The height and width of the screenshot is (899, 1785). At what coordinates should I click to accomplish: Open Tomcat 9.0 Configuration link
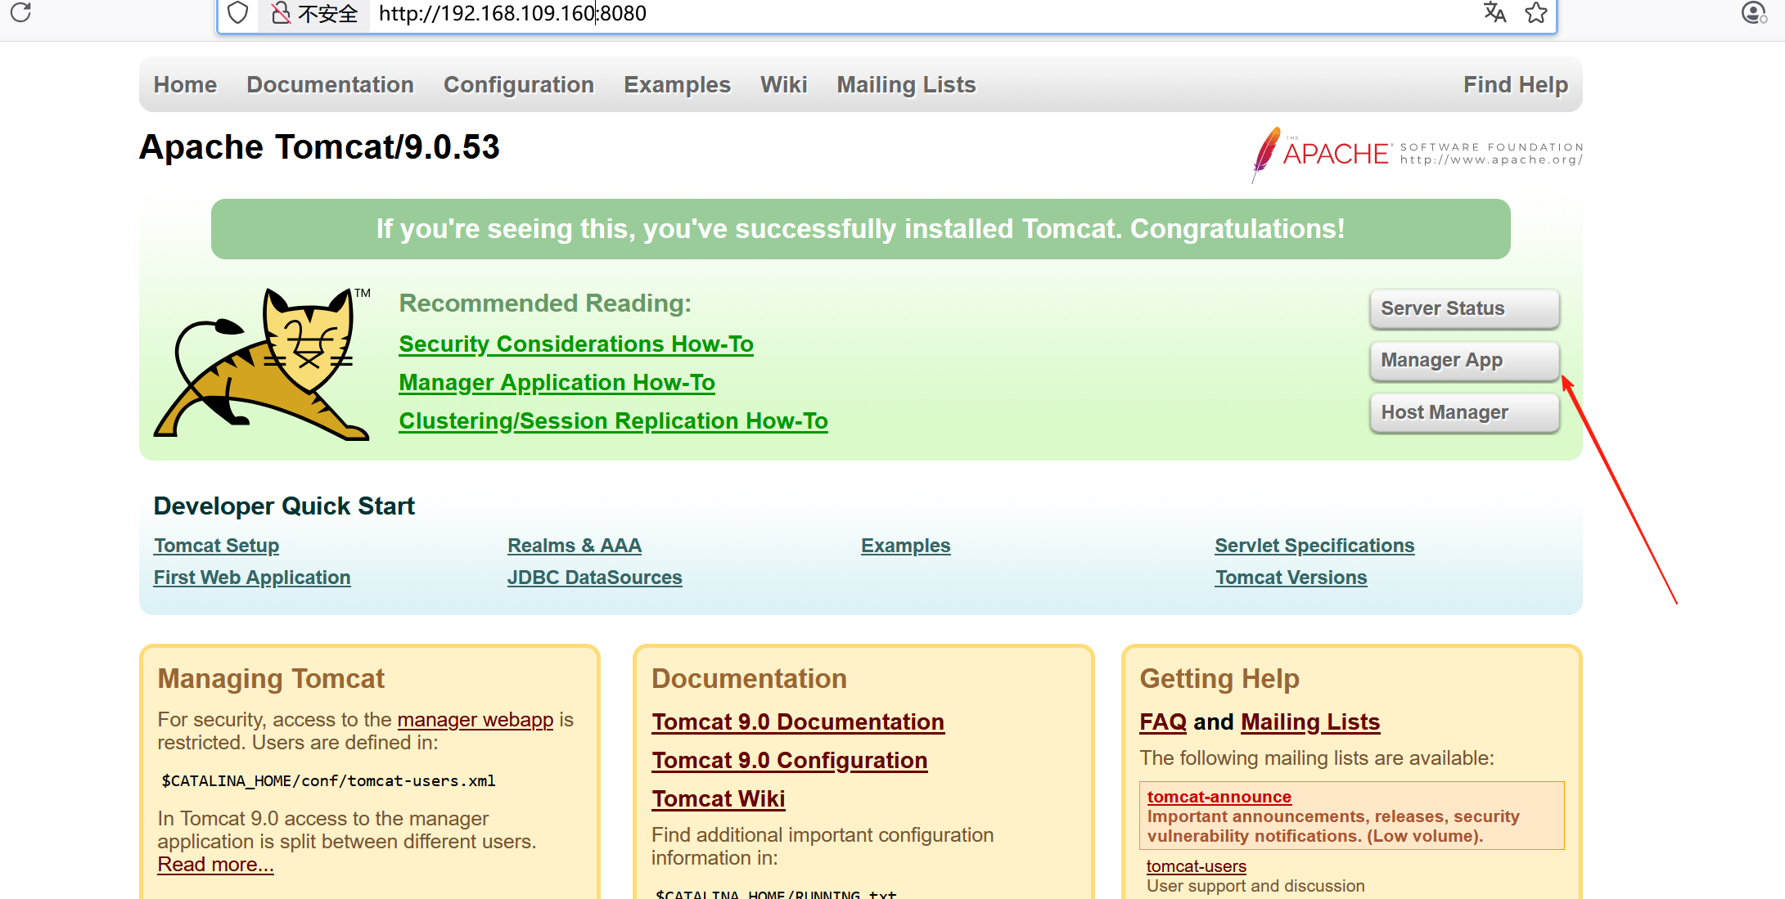point(790,761)
